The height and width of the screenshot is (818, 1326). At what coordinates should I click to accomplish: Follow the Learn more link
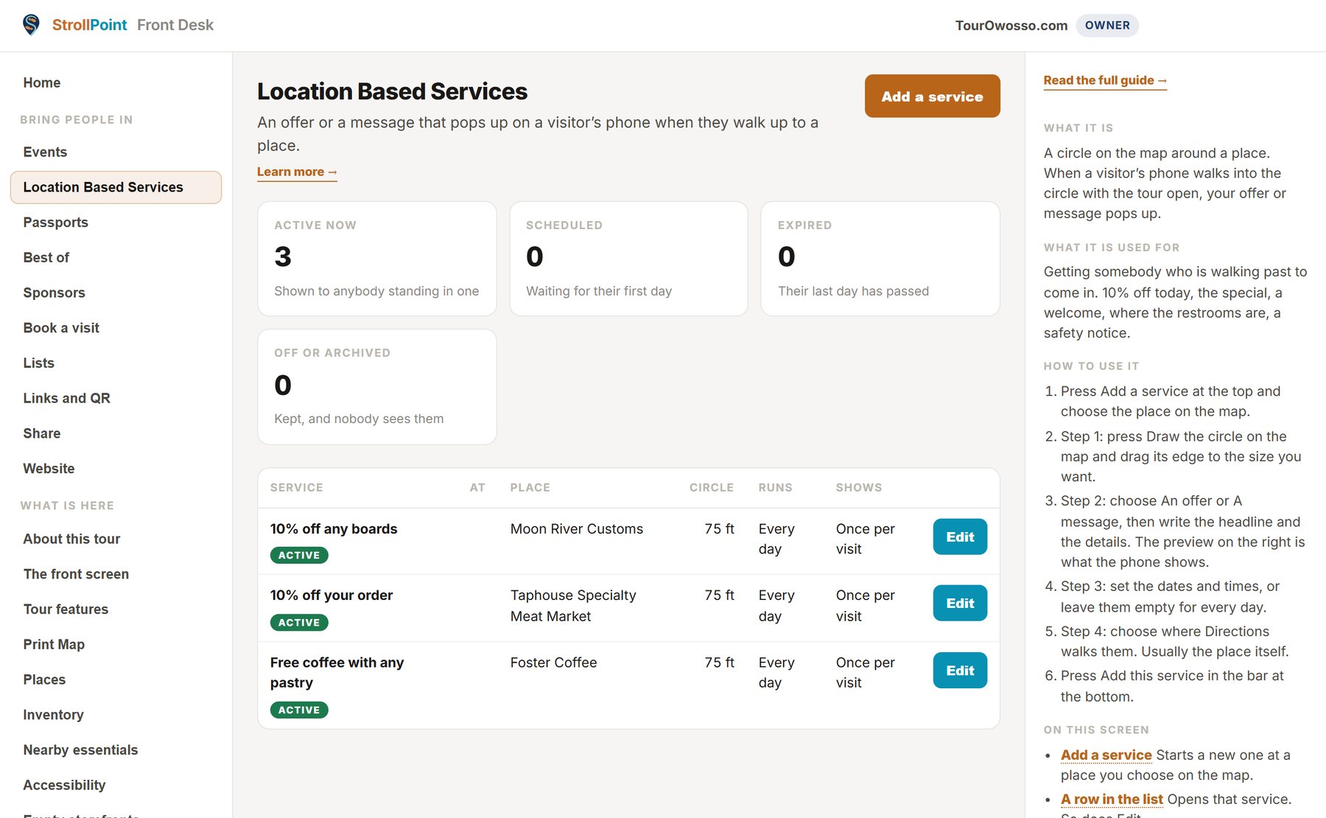tap(297, 172)
